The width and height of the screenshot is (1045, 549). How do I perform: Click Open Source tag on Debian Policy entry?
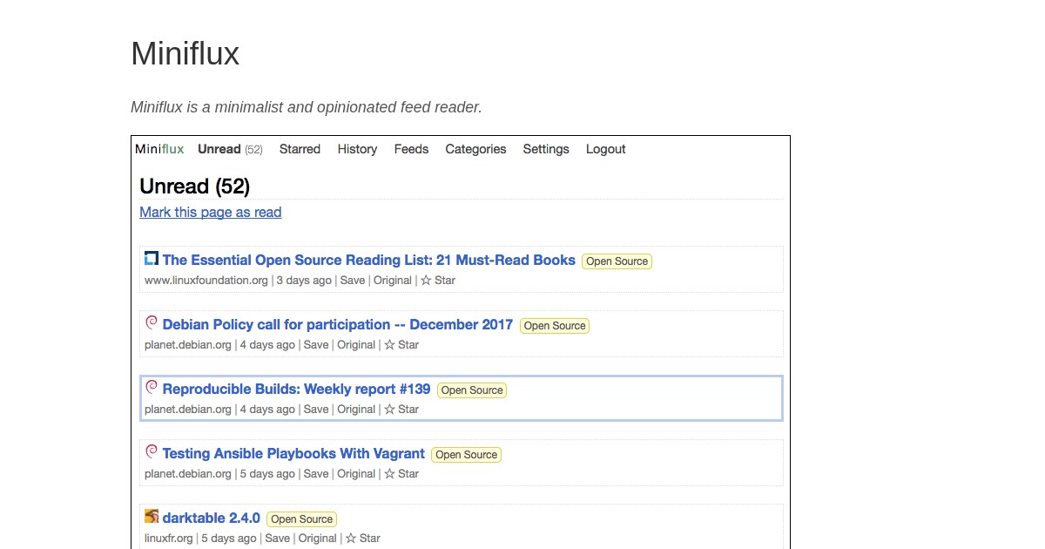[555, 325]
